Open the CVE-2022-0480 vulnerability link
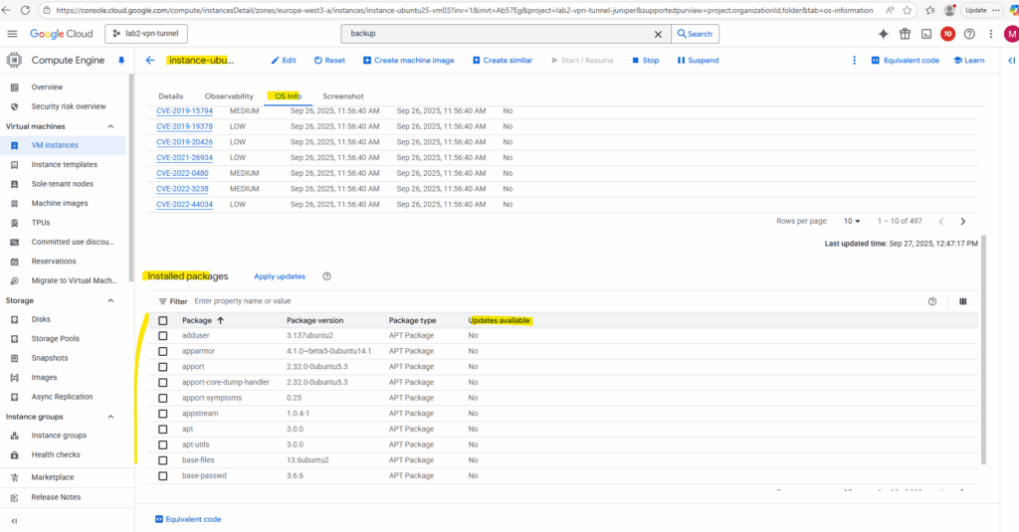1019x532 pixels. click(x=184, y=173)
